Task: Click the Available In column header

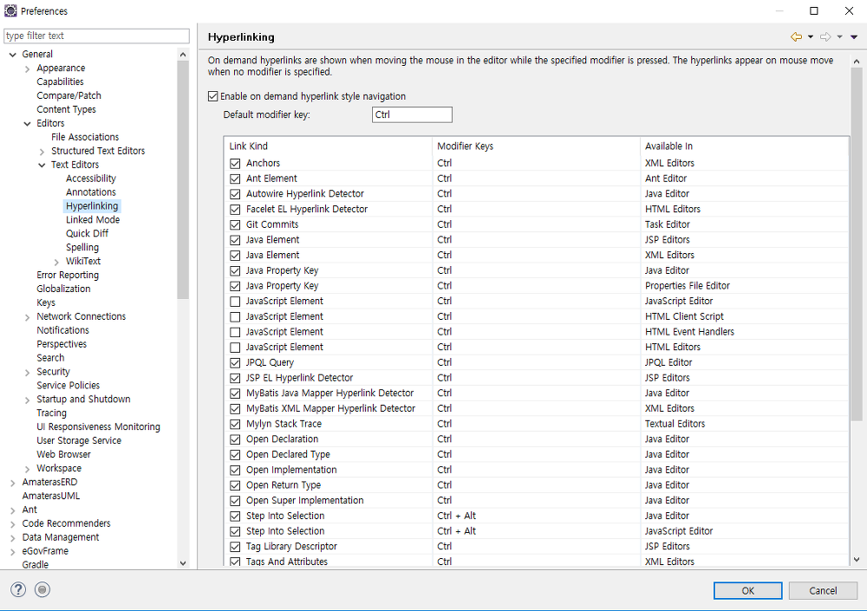Action: [x=744, y=146]
